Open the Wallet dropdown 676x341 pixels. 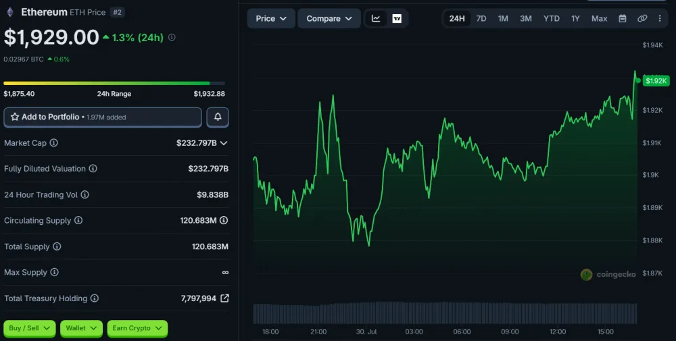pos(81,329)
